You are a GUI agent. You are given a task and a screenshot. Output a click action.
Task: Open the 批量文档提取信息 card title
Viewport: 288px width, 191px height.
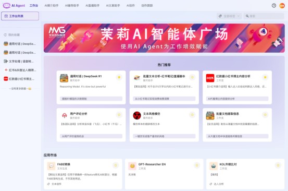tap(228, 114)
